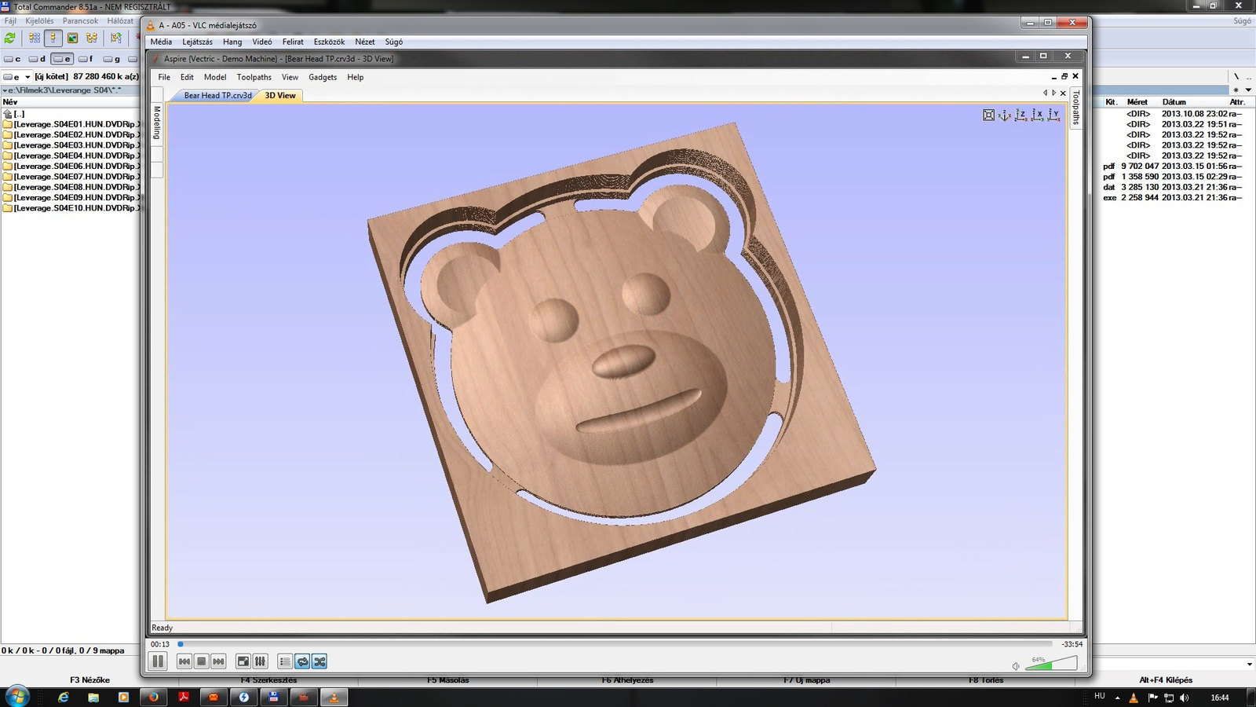Click Total Commander tree view icon
This screenshot has height=707, width=1256.
(92, 38)
